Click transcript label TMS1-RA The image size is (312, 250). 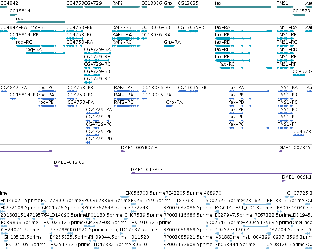287,27
